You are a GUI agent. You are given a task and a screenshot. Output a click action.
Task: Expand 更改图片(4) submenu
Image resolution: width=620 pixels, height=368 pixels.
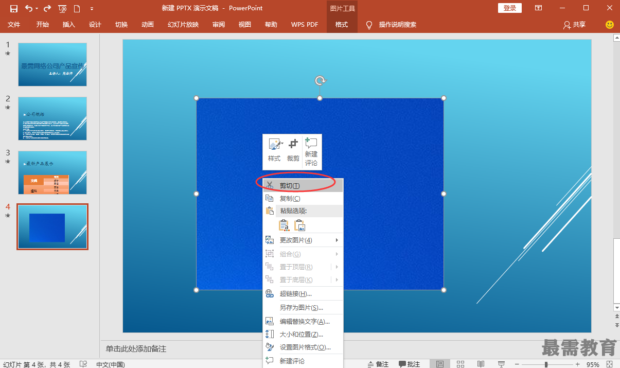[x=303, y=240]
